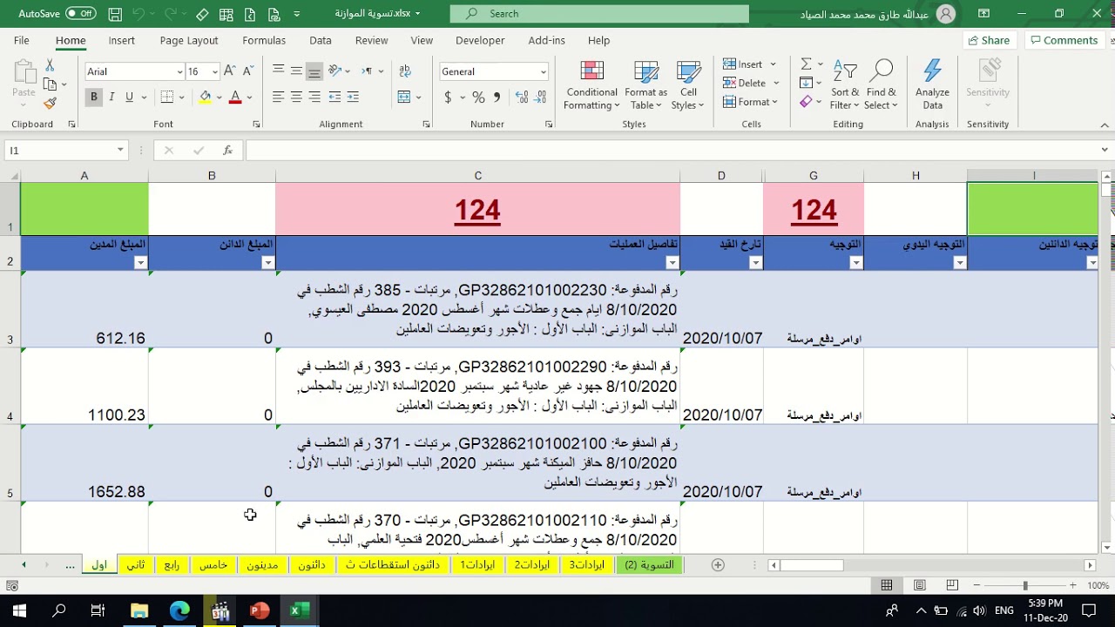
Task: Click the Format Painter brush
Action: (x=50, y=103)
